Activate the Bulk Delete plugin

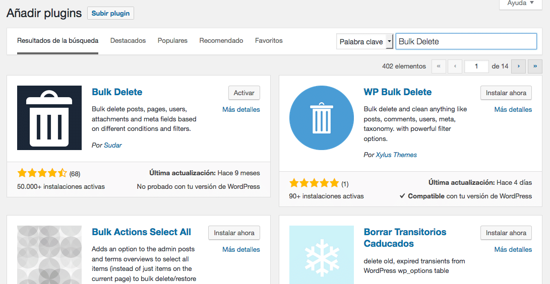pyautogui.click(x=244, y=93)
